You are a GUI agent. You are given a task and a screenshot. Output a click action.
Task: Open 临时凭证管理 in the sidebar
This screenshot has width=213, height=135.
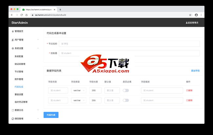pyautogui.click(x=21, y=102)
